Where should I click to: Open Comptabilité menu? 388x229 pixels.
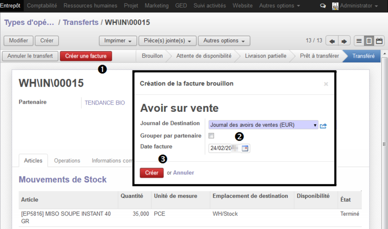42,6
